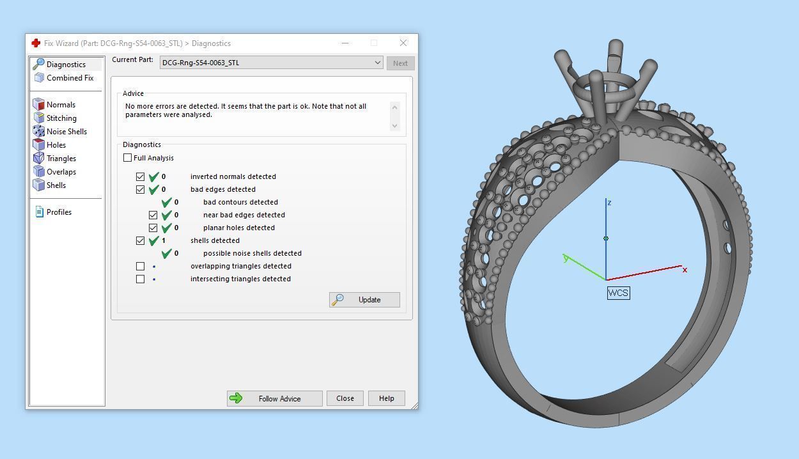Click the Z axis handle point in viewport
Image resolution: width=799 pixels, height=459 pixels.
606,238
